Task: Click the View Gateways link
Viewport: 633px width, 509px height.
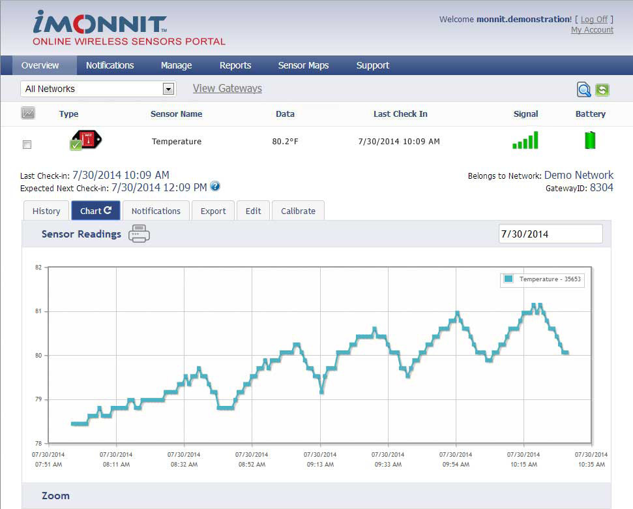Action: pyautogui.click(x=228, y=89)
